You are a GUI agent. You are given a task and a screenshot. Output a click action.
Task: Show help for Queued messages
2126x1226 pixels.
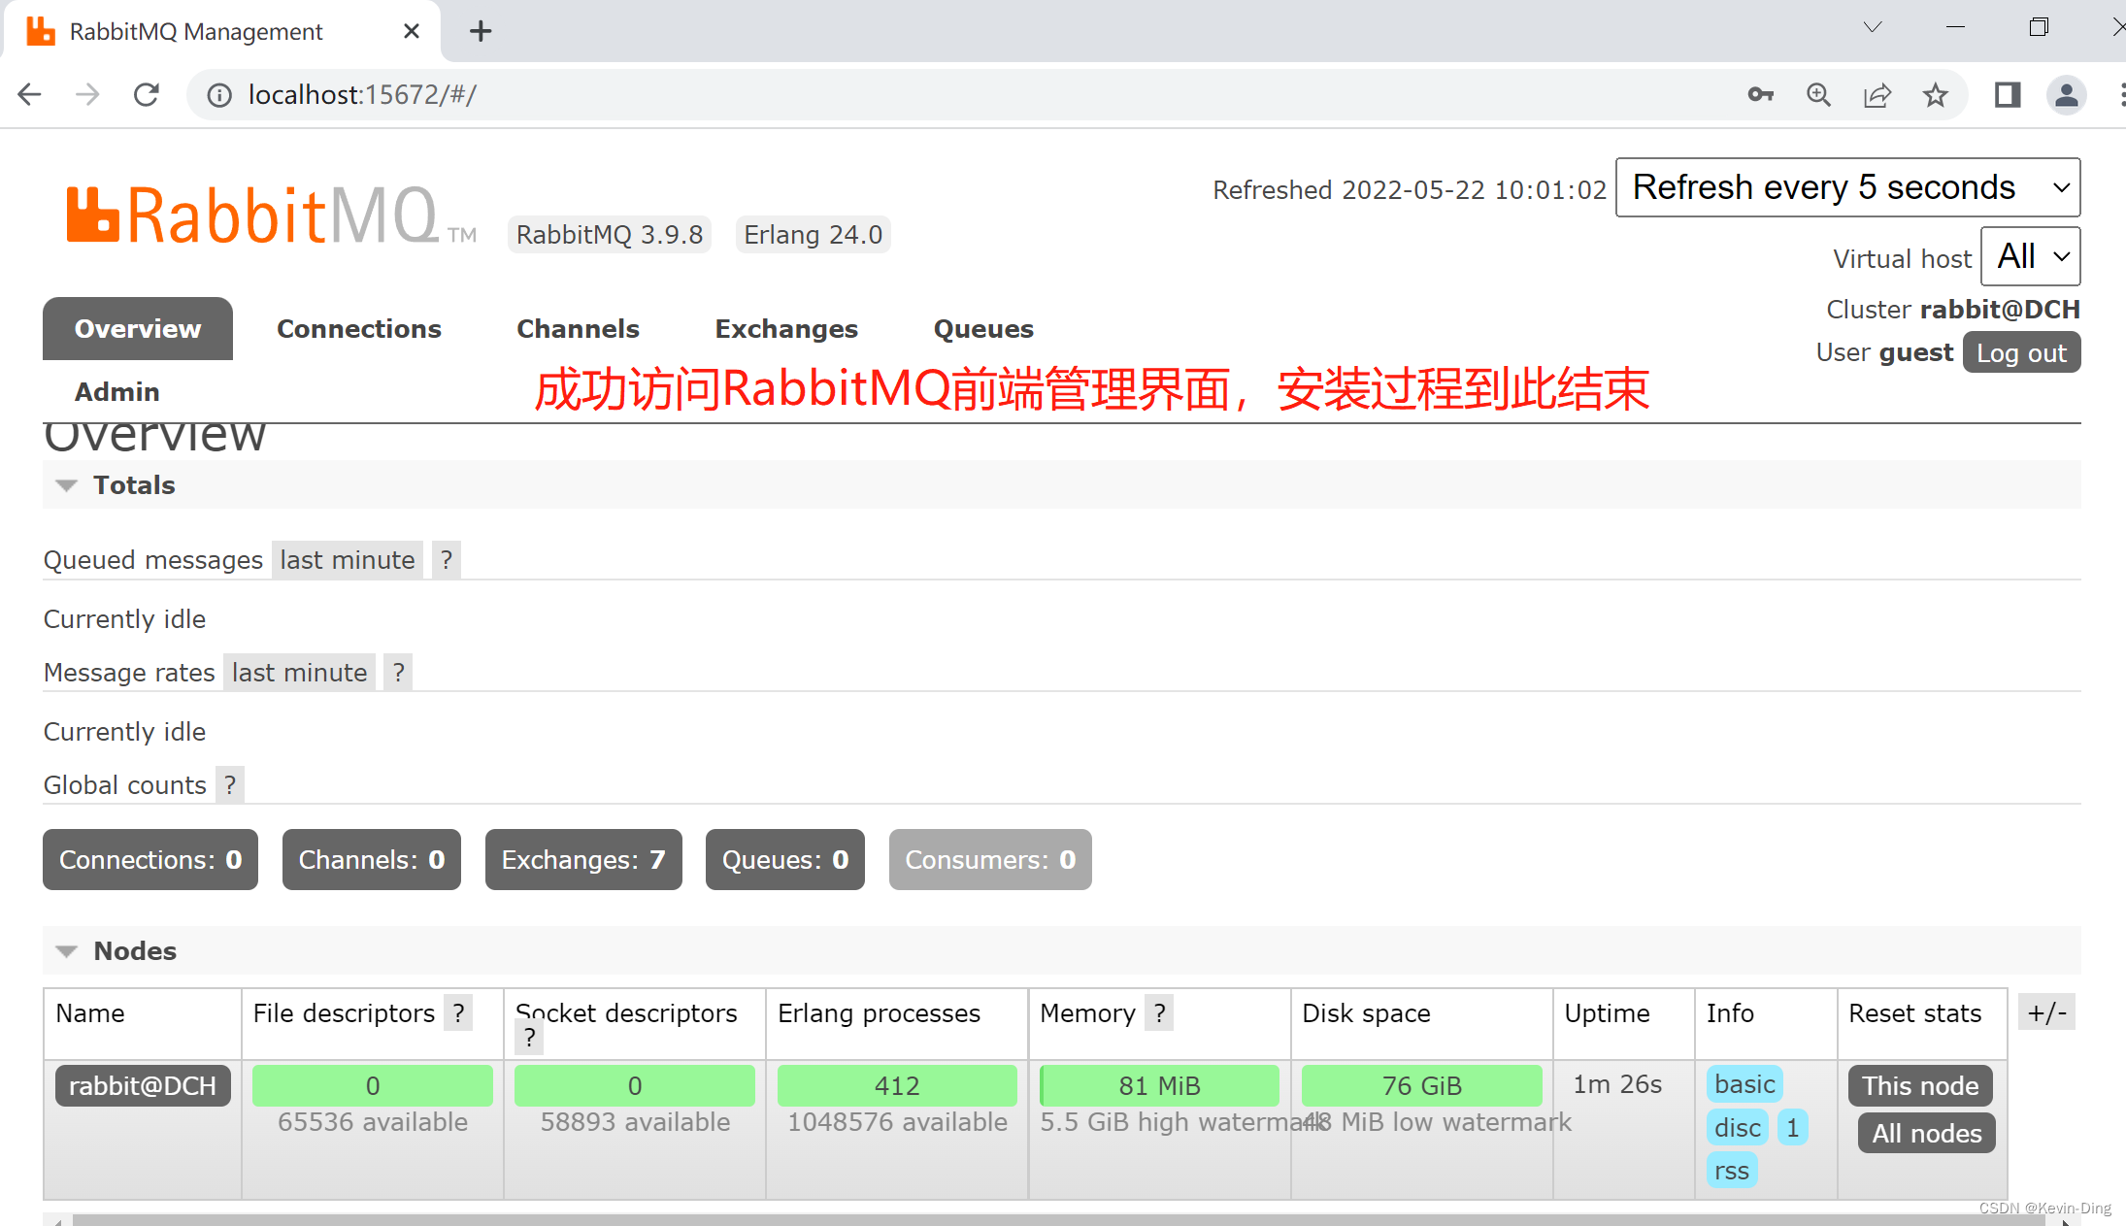[x=446, y=560]
